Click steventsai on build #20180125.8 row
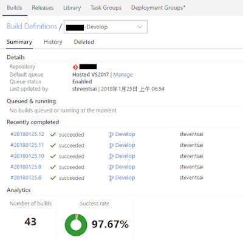 click(191, 177)
